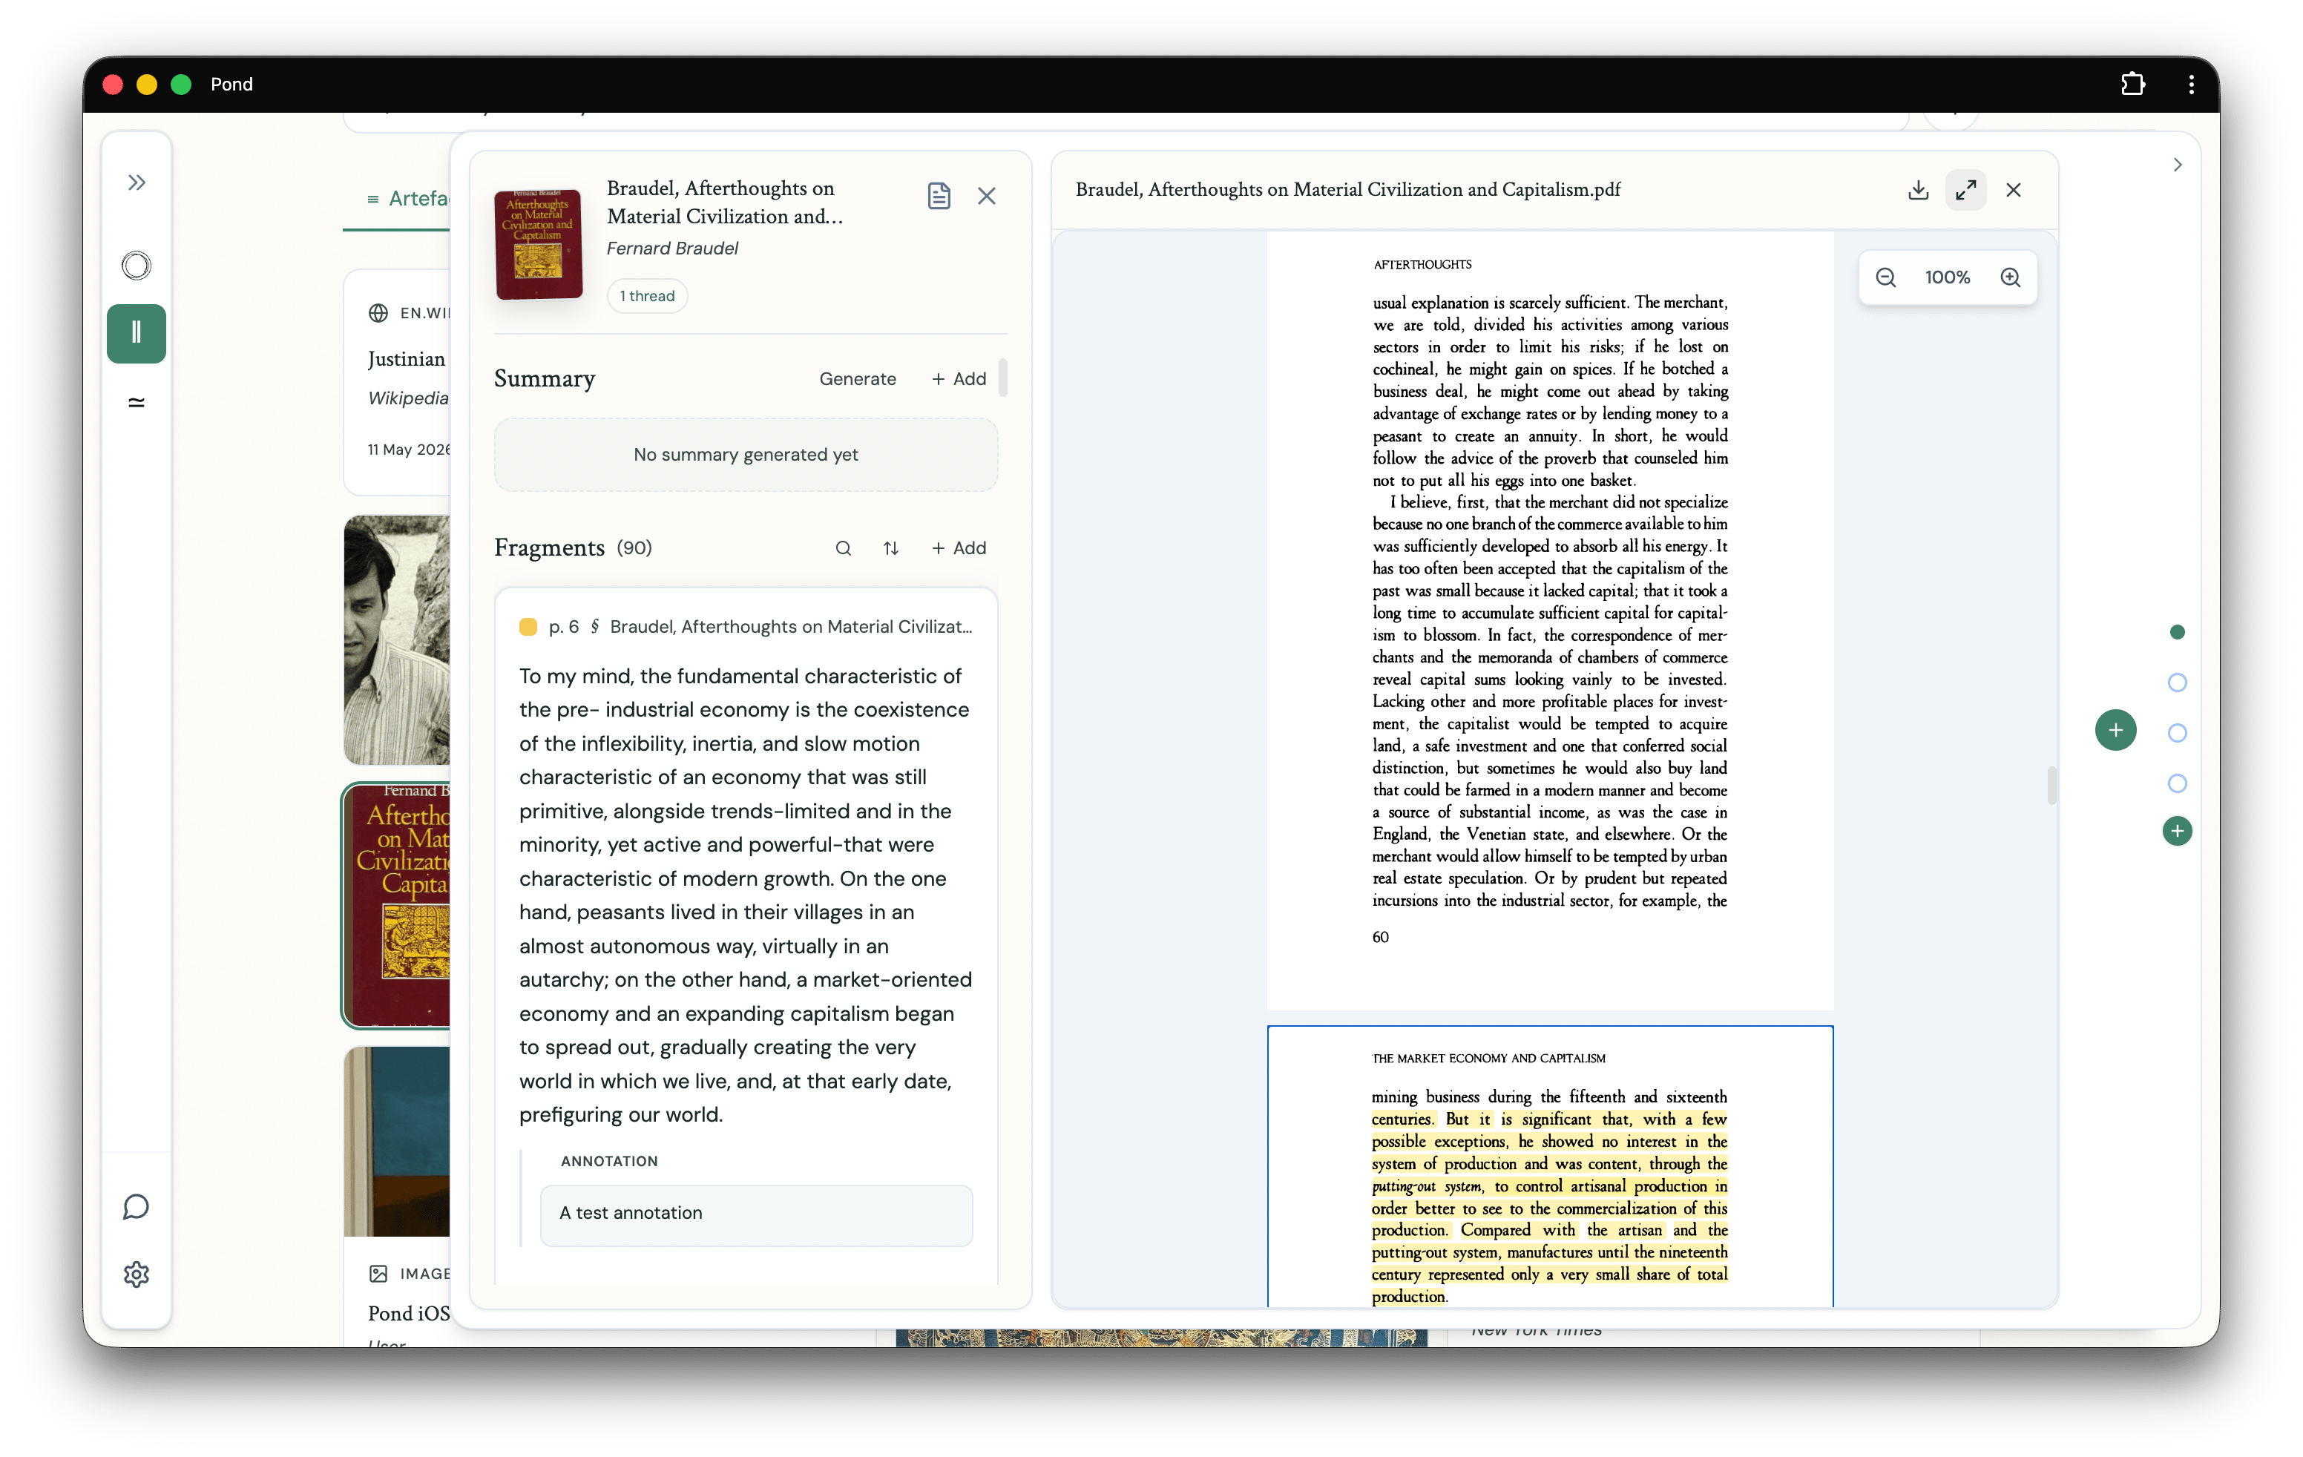Open the Pond iOS image card
The width and height of the screenshot is (2303, 1457).
(398, 1197)
